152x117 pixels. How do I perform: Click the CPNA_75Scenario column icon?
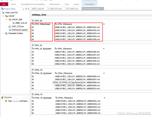coord(57,98)
